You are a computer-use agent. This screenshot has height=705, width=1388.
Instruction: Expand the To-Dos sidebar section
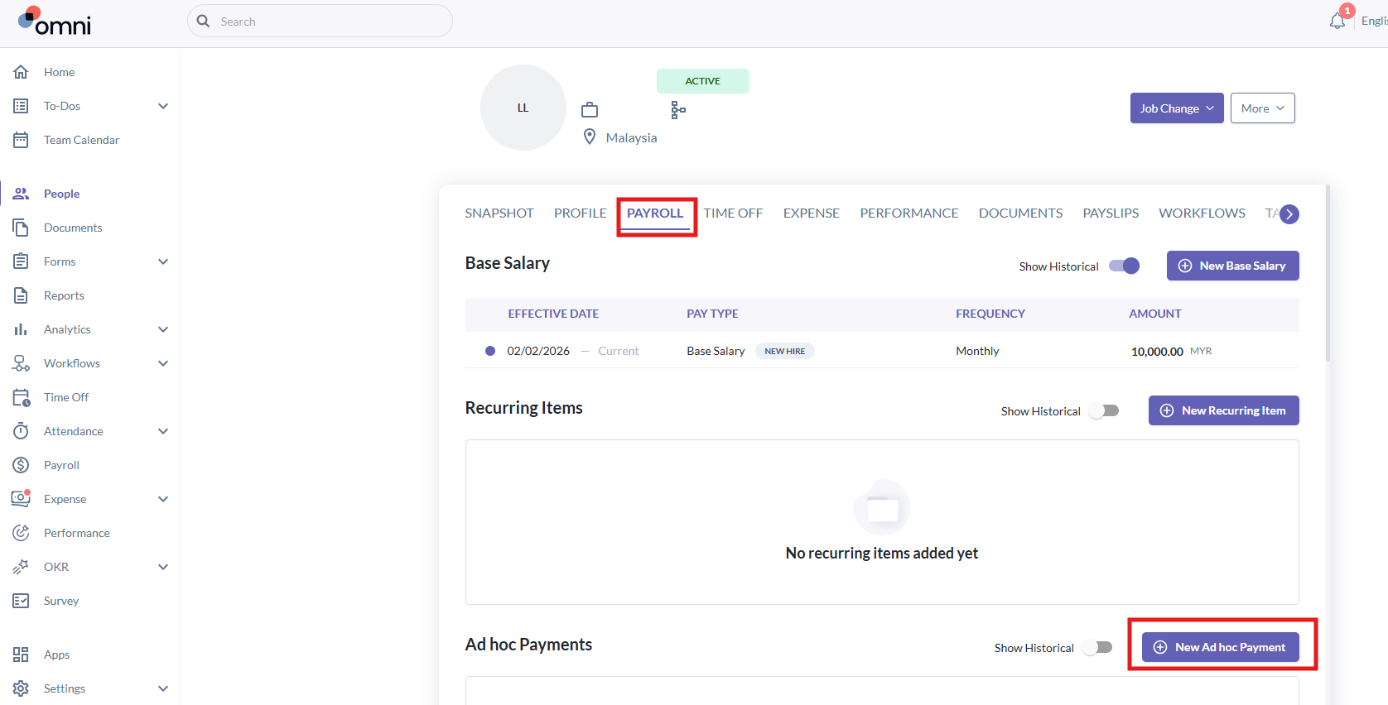163,106
